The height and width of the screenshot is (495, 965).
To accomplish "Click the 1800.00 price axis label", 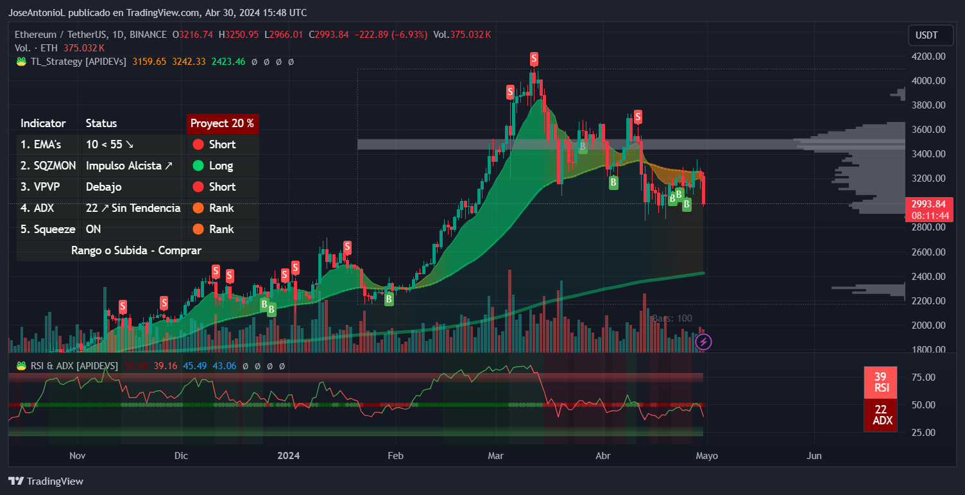I will pos(928,350).
